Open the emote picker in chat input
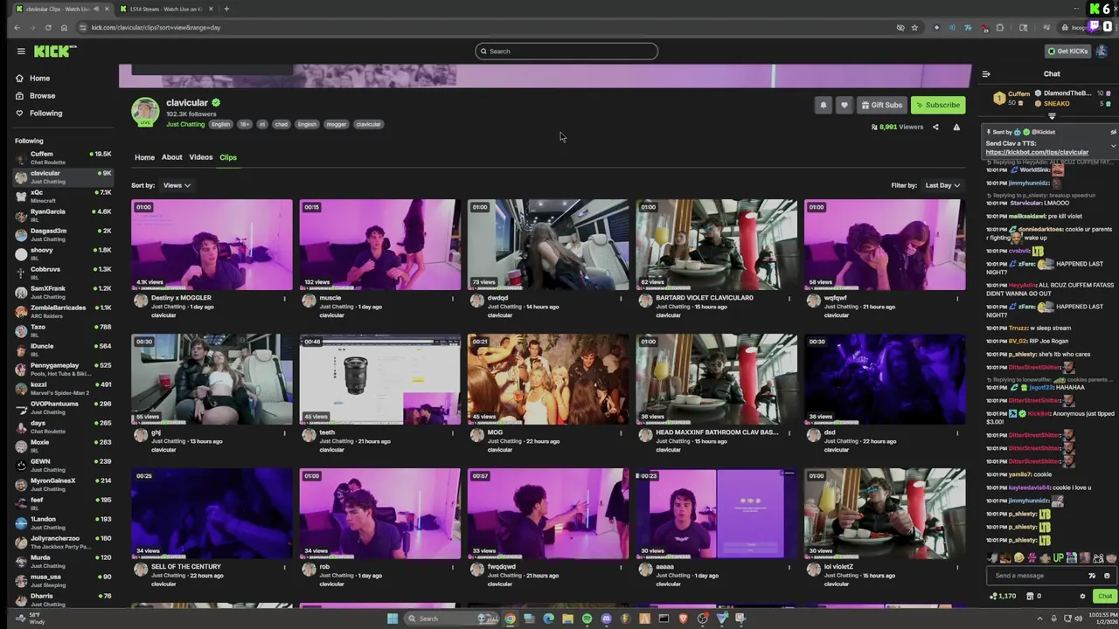Image resolution: width=1119 pixels, height=629 pixels. pos(1107,576)
